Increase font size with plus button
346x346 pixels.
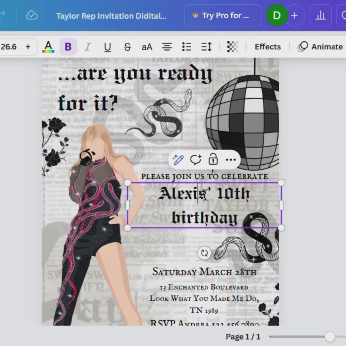[x=28, y=47]
